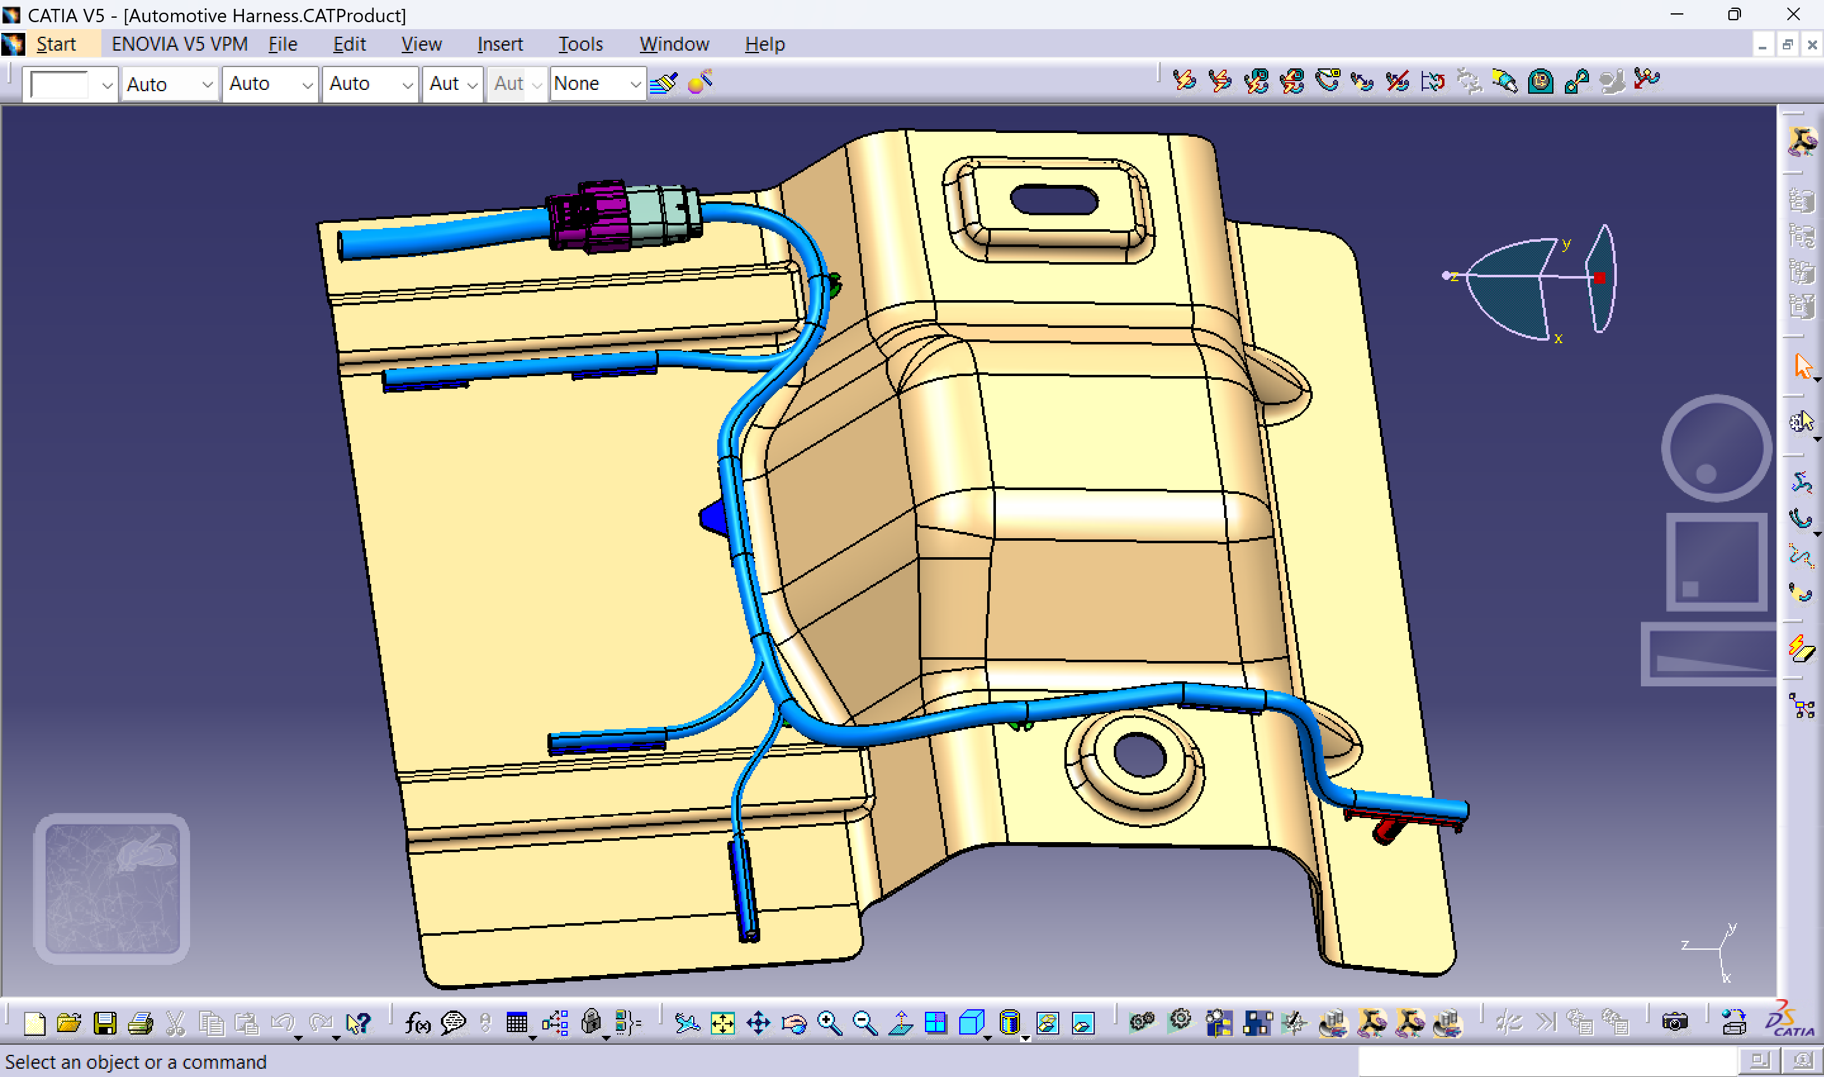Click the red square on the compass
The image size is (1824, 1077).
(x=1600, y=278)
